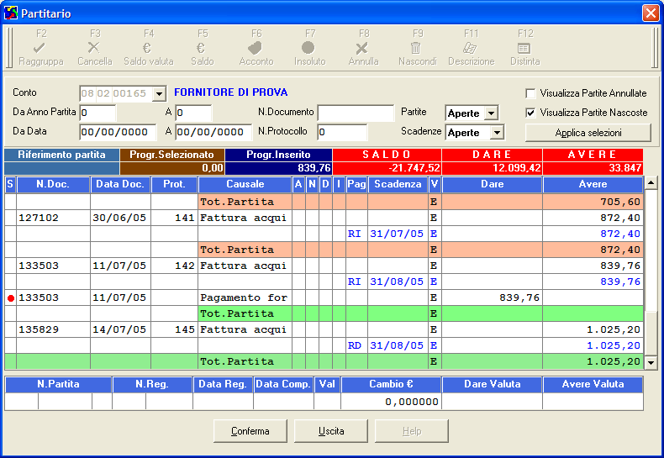Expand the Scadenze Aperte dropdown
Screen dimensions: 664x458
click(x=497, y=133)
